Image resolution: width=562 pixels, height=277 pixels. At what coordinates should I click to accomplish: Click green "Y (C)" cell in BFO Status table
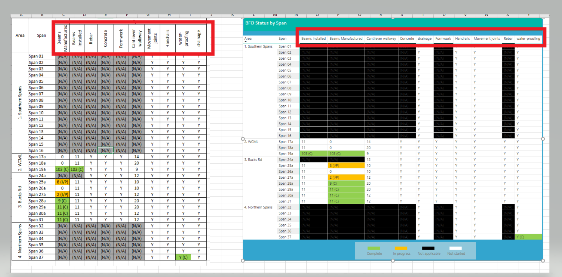tap(528, 237)
